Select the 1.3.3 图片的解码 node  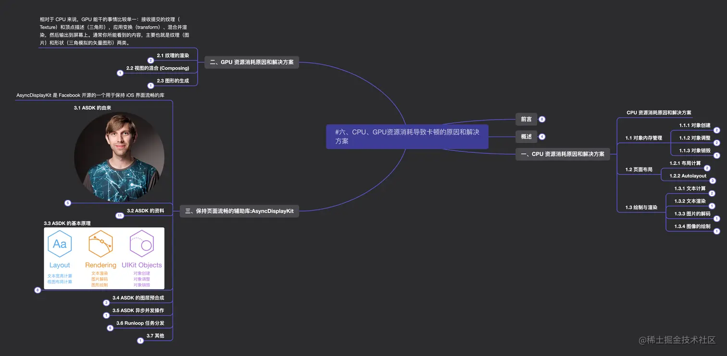coord(692,214)
